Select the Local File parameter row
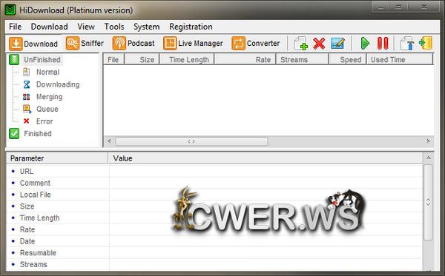Screen dimensions: 445x276 (214, 195)
